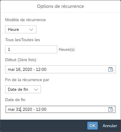Viewport: 121px width, 132px height.
Task: Open the start date calendar picker icon
Action: coord(111,69)
